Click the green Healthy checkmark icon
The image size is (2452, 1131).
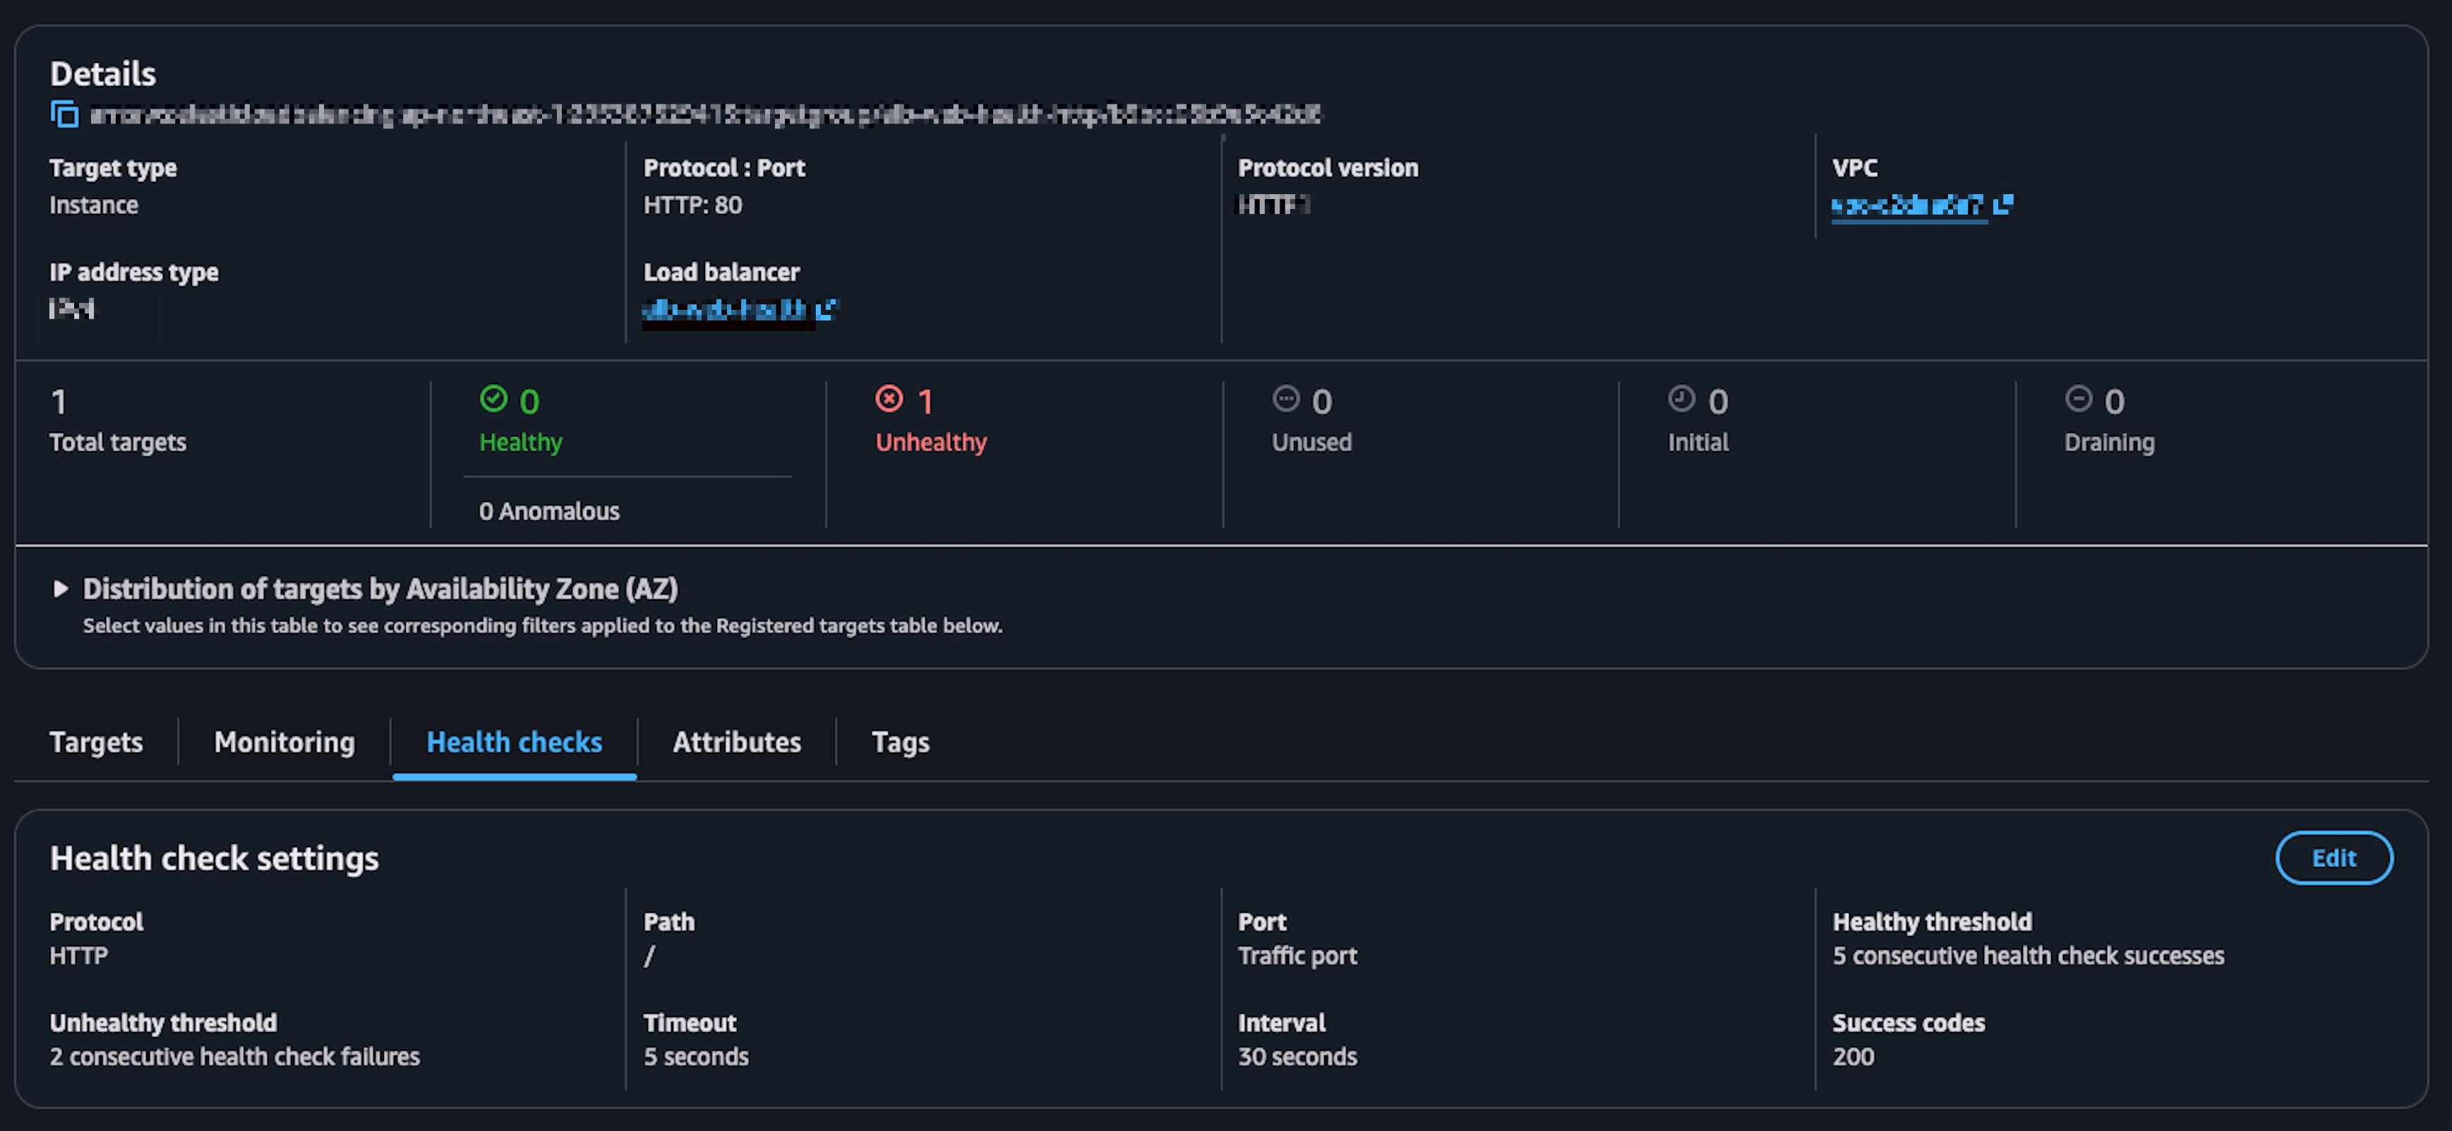click(493, 399)
